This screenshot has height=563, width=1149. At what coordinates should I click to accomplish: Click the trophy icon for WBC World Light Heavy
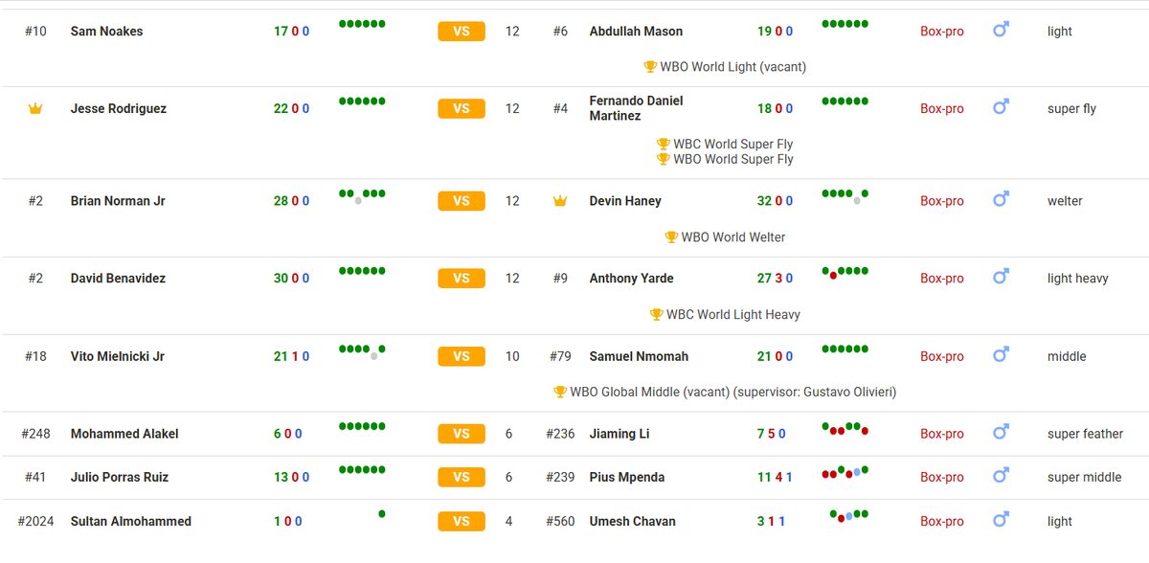[656, 314]
